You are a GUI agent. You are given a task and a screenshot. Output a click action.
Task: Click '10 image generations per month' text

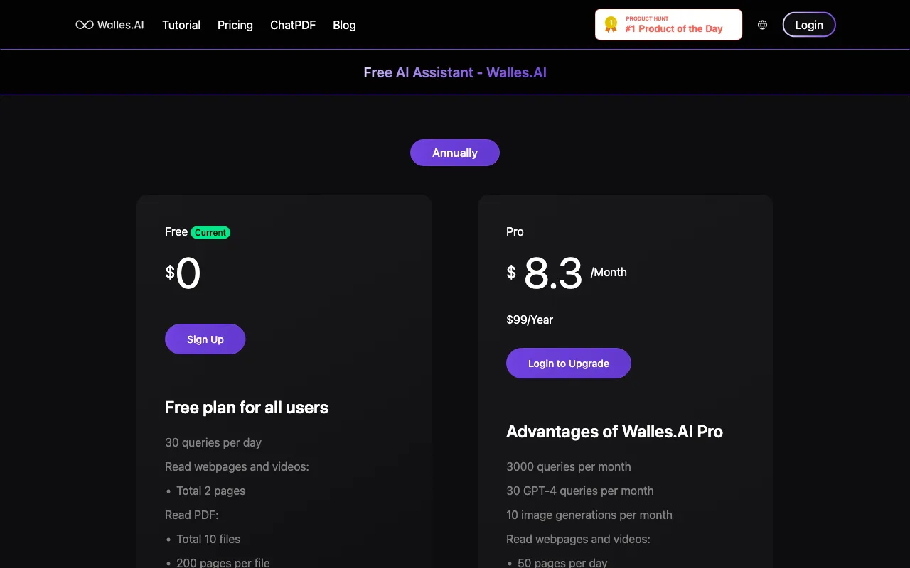click(x=589, y=515)
